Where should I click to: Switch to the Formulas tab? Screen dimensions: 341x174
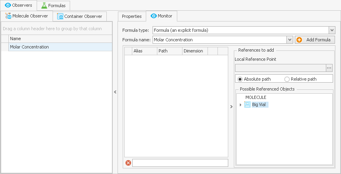tap(53, 6)
